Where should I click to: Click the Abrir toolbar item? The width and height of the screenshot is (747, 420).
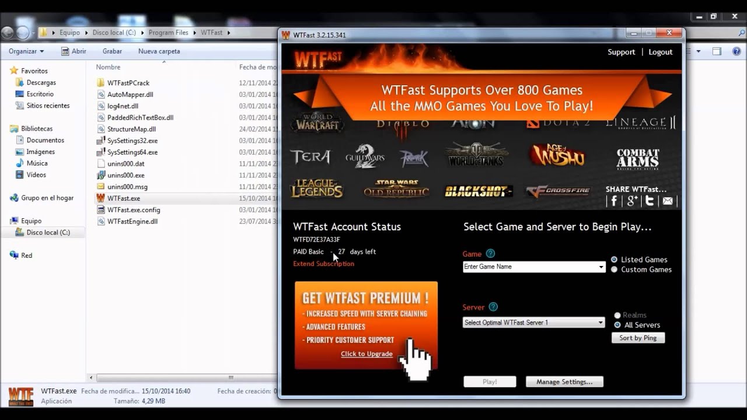[74, 51]
